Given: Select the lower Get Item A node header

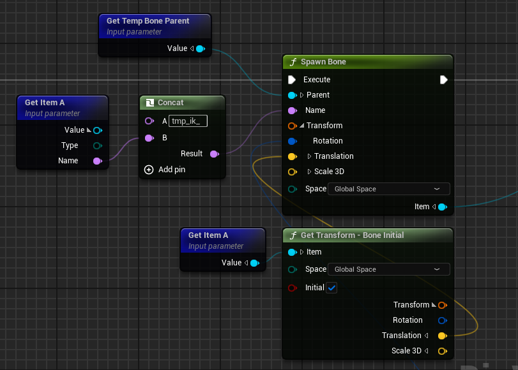Looking at the screenshot, I should 223,241.
